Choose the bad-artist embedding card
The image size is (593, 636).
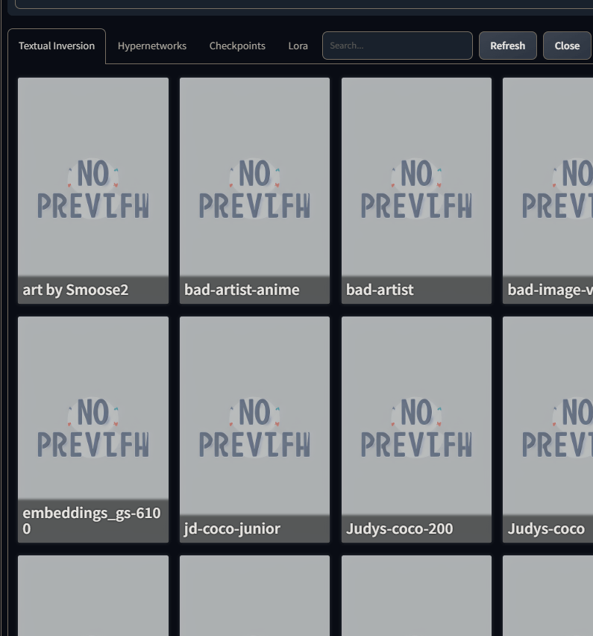coord(416,190)
